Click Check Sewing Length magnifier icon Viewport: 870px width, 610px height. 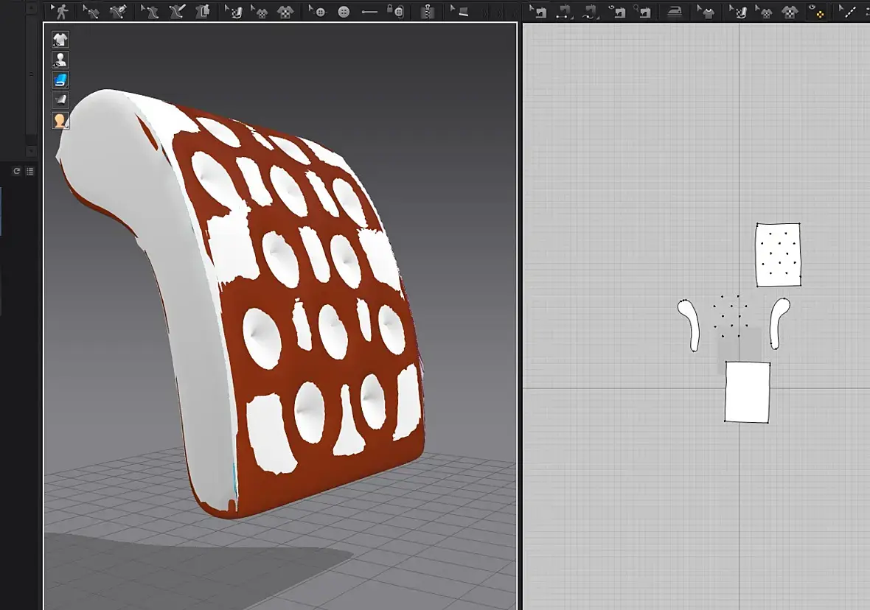click(642, 10)
